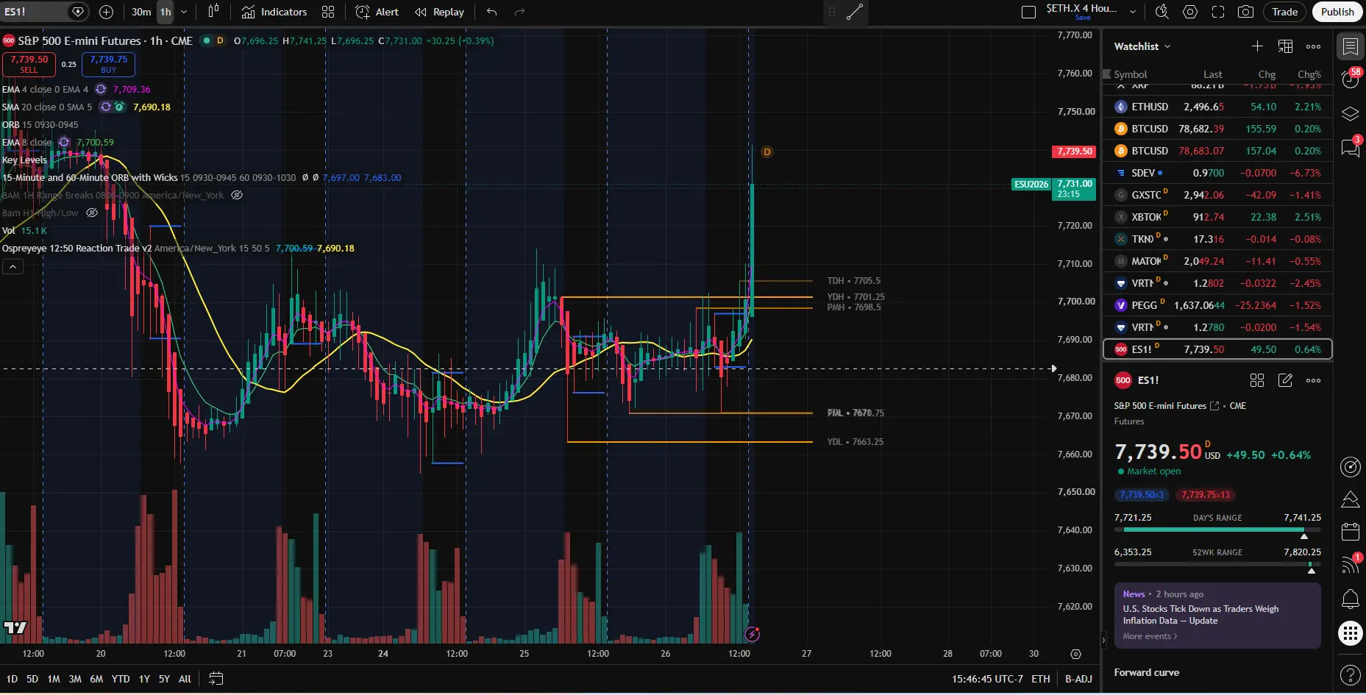
Task: Select the 30m timeframe
Action: [141, 12]
